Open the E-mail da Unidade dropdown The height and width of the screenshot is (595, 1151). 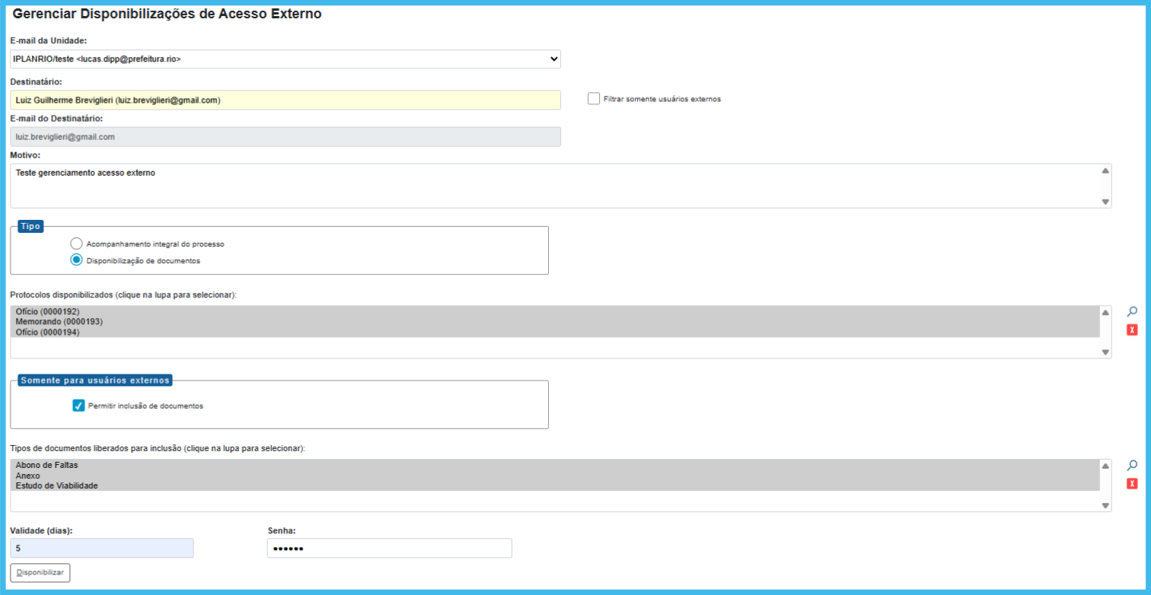tap(285, 59)
